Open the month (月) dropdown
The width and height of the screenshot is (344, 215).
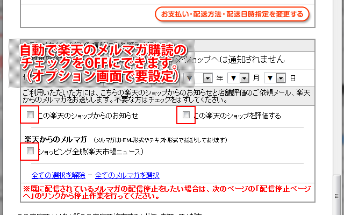(243, 78)
